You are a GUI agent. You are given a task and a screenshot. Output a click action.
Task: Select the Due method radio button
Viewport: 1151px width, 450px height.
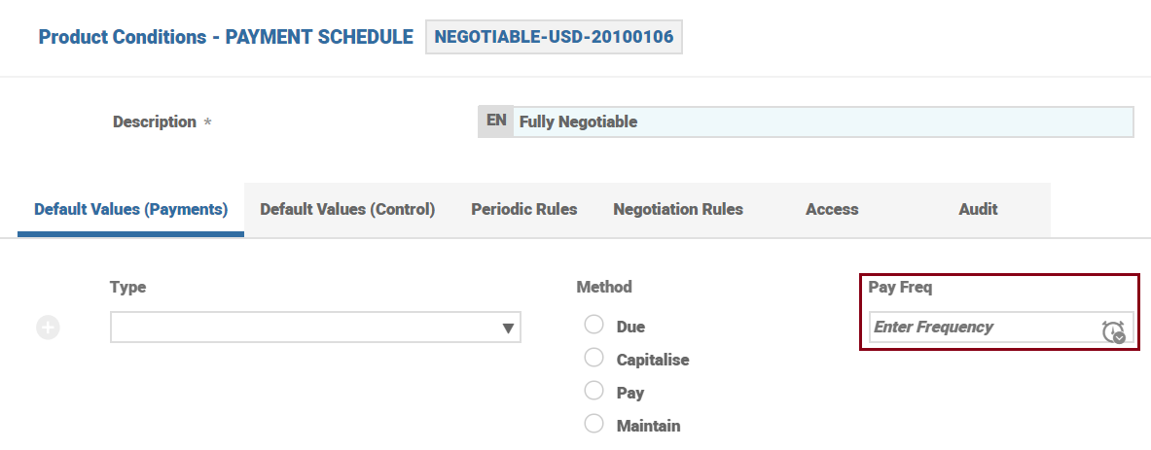pos(594,325)
